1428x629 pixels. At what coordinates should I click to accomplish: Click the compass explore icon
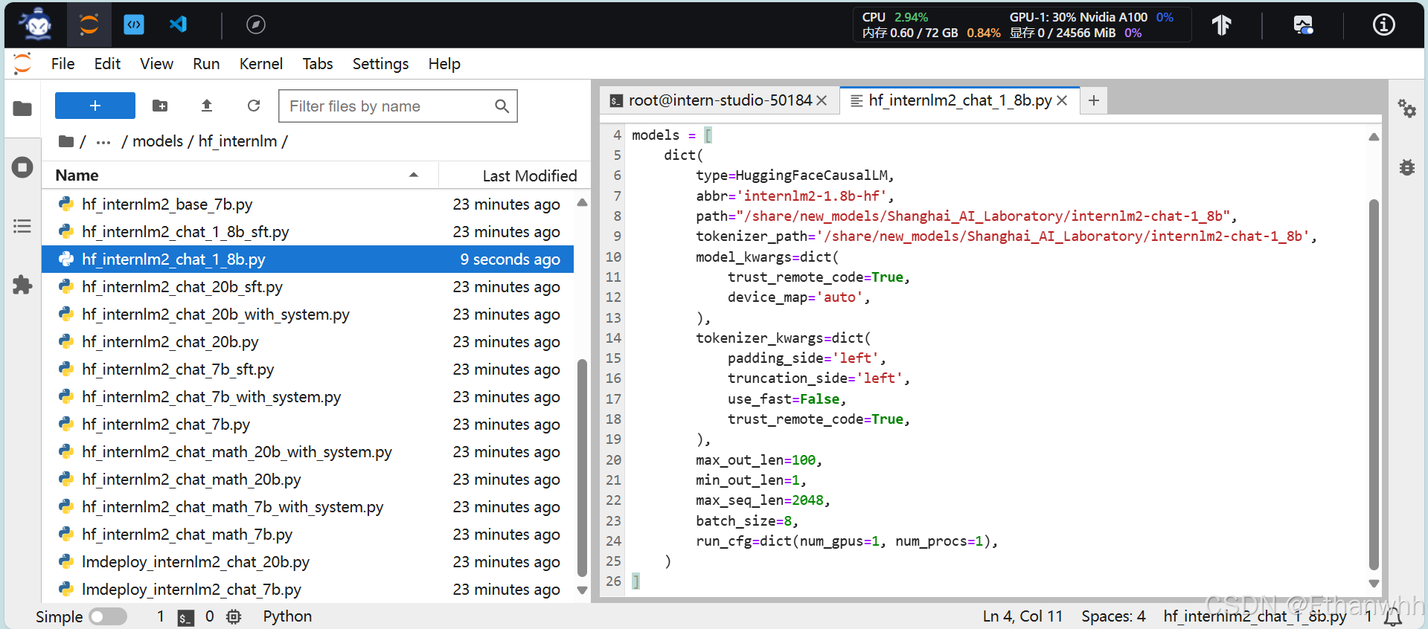tap(256, 25)
